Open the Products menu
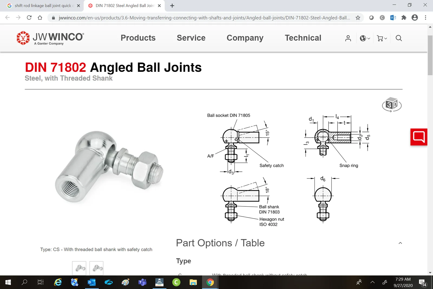Image resolution: width=433 pixels, height=289 pixels. click(138, 38)
